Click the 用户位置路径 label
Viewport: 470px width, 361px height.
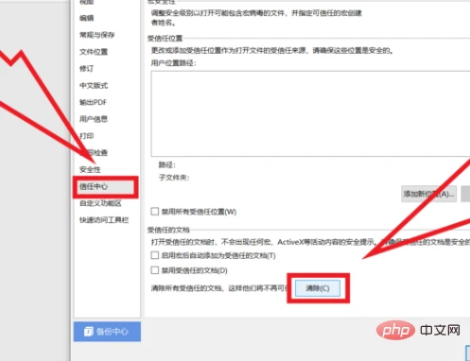[x=173, y=63]
